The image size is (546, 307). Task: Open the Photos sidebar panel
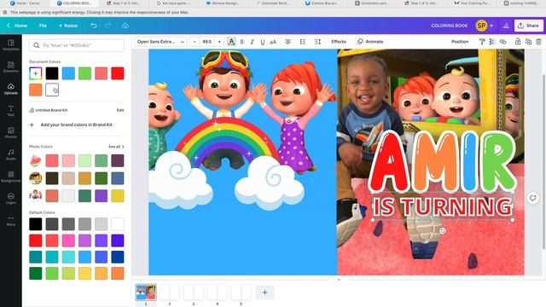[x=11, y=133]
